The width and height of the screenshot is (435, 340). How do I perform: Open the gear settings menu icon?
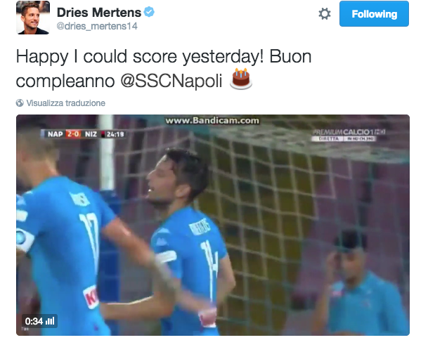pyautogui.click(x=324, y=14)
